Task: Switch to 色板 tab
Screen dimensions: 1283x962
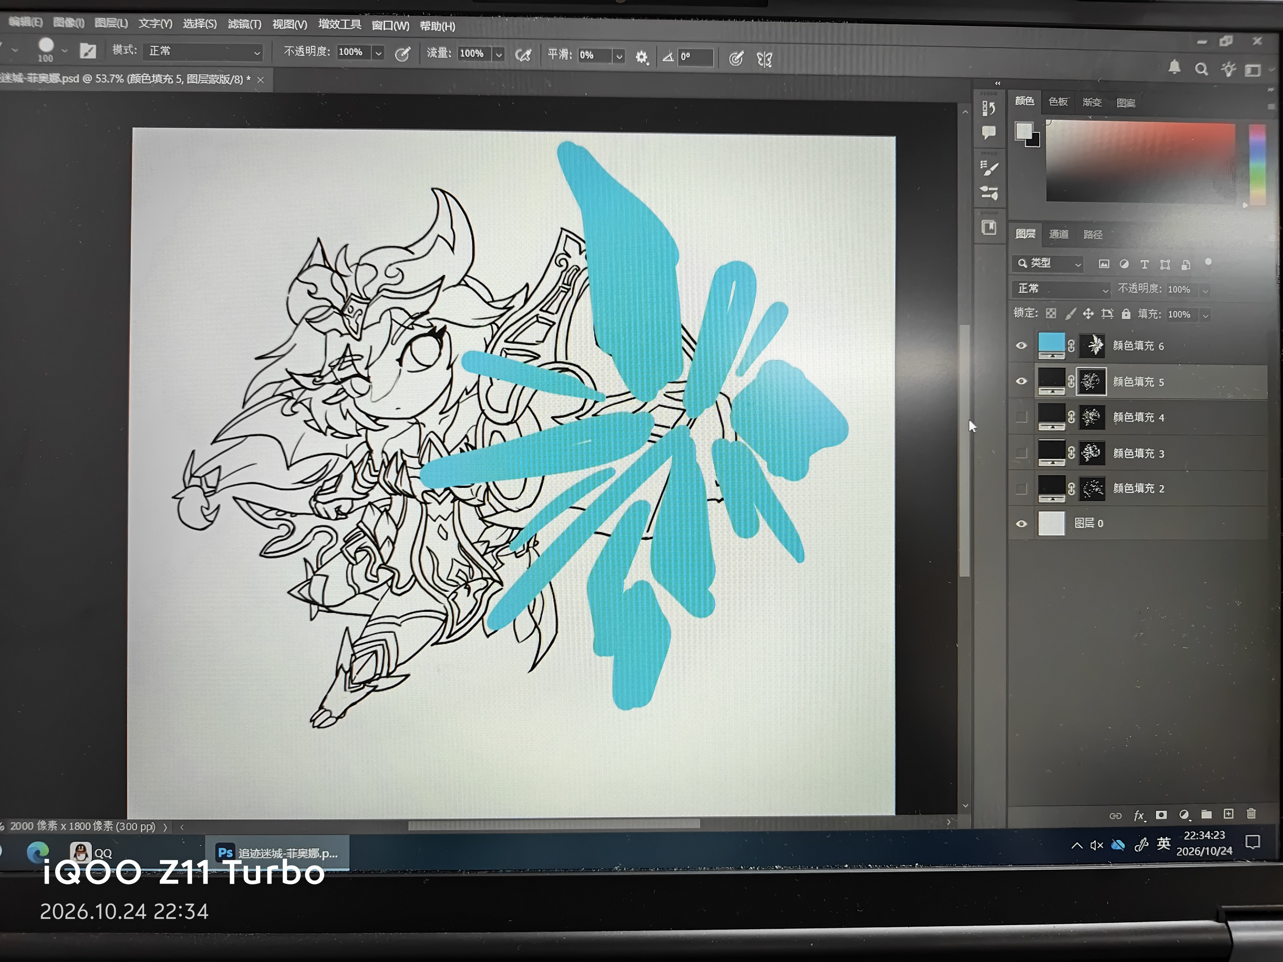Action: (1058, 102)
